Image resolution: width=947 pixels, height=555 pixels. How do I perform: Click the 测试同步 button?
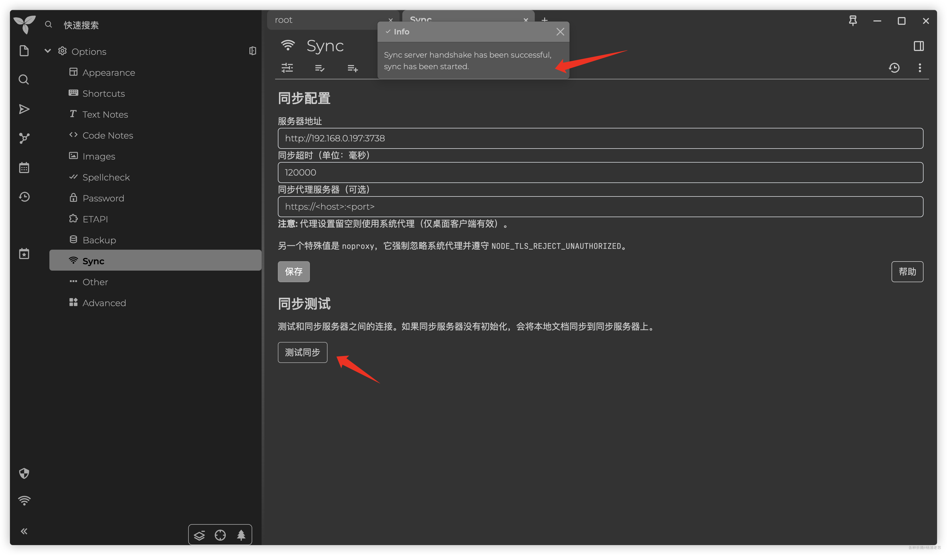[x=302, y=352]
